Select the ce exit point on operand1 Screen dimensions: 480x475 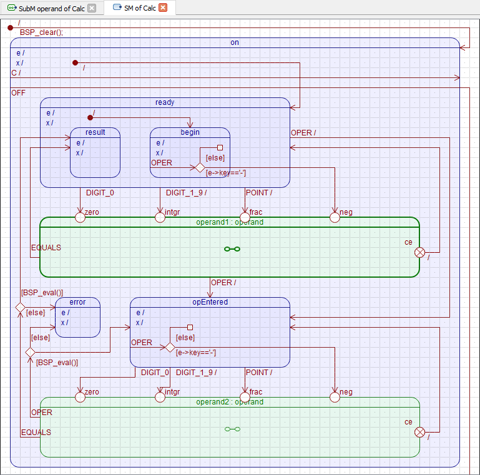420,252
